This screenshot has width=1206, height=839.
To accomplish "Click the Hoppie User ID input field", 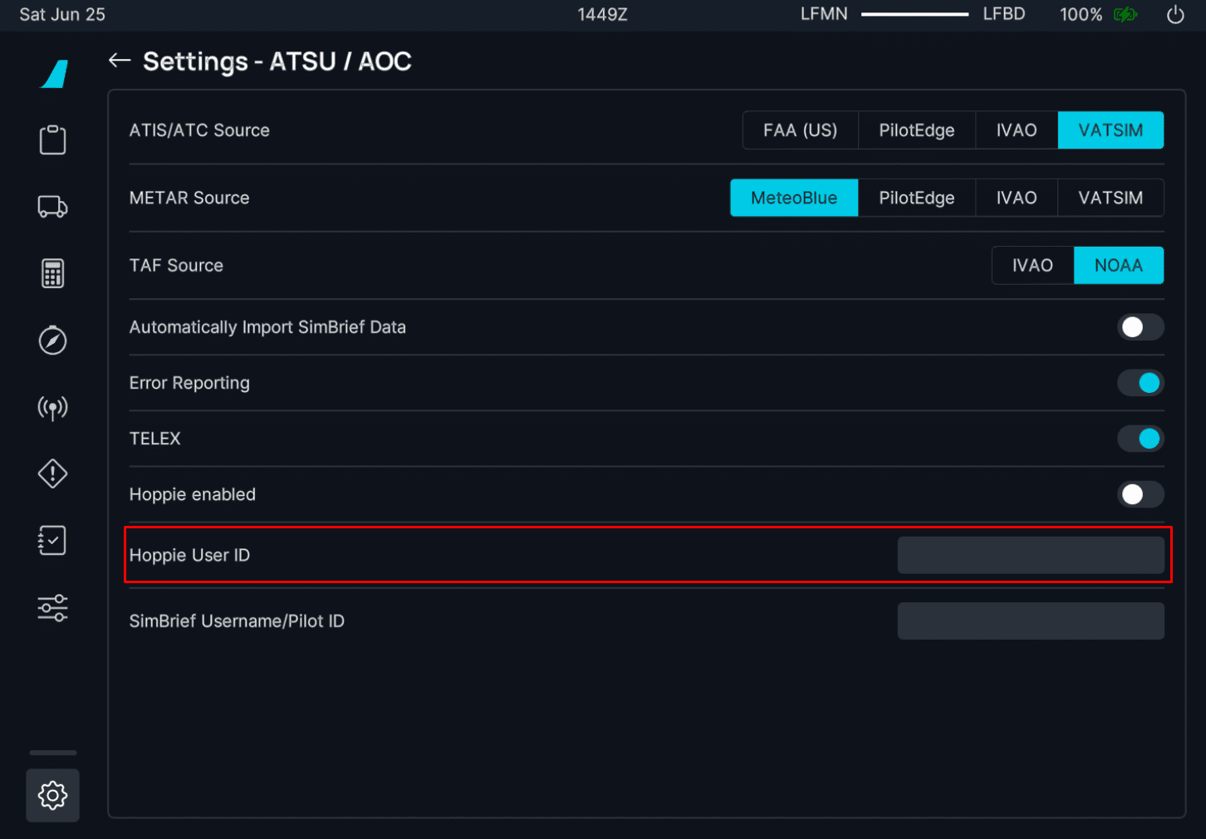I will point(1030,555).
